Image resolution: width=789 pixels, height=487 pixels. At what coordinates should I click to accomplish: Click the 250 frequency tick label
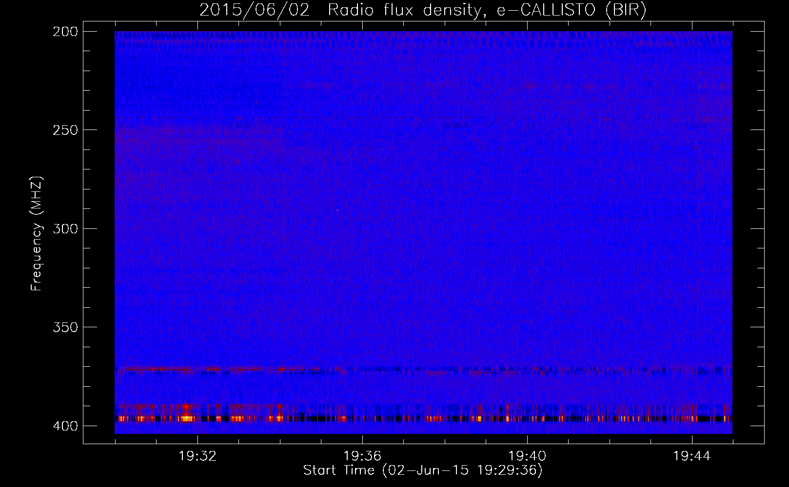(x=65, y=130)
